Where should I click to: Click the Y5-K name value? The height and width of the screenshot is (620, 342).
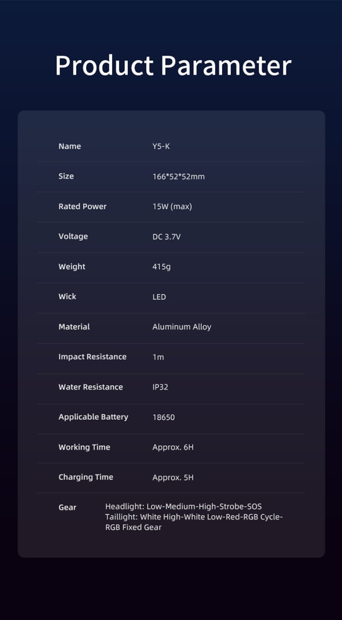pyautogui.click(x=161, y=146)
